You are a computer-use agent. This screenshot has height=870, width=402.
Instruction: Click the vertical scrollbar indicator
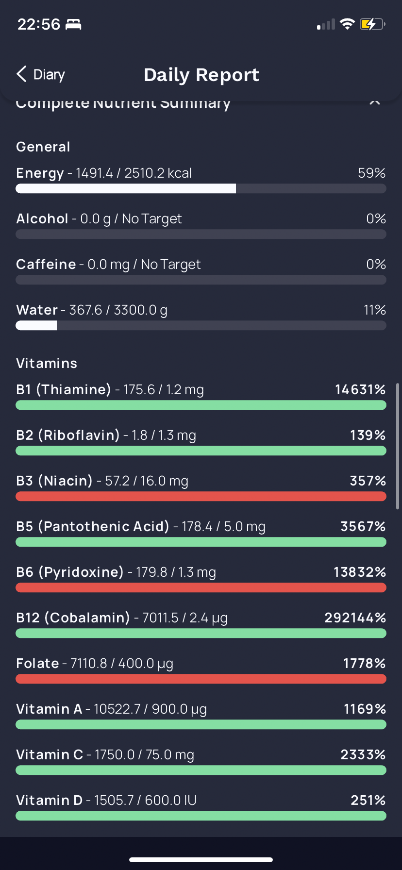tap(398, 446)
